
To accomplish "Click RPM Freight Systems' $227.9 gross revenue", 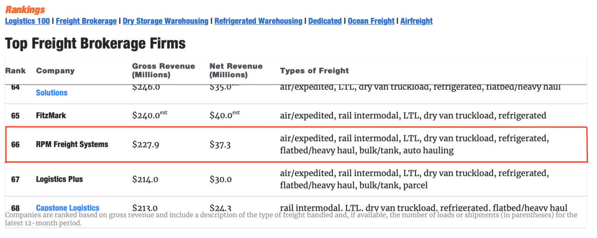I will pyautogui.click(x=146, y=145).
